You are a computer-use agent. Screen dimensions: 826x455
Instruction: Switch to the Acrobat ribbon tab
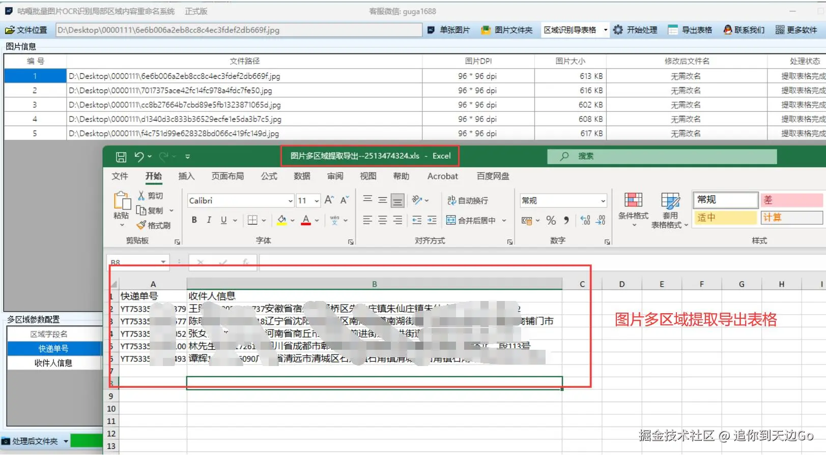point(442,176)
